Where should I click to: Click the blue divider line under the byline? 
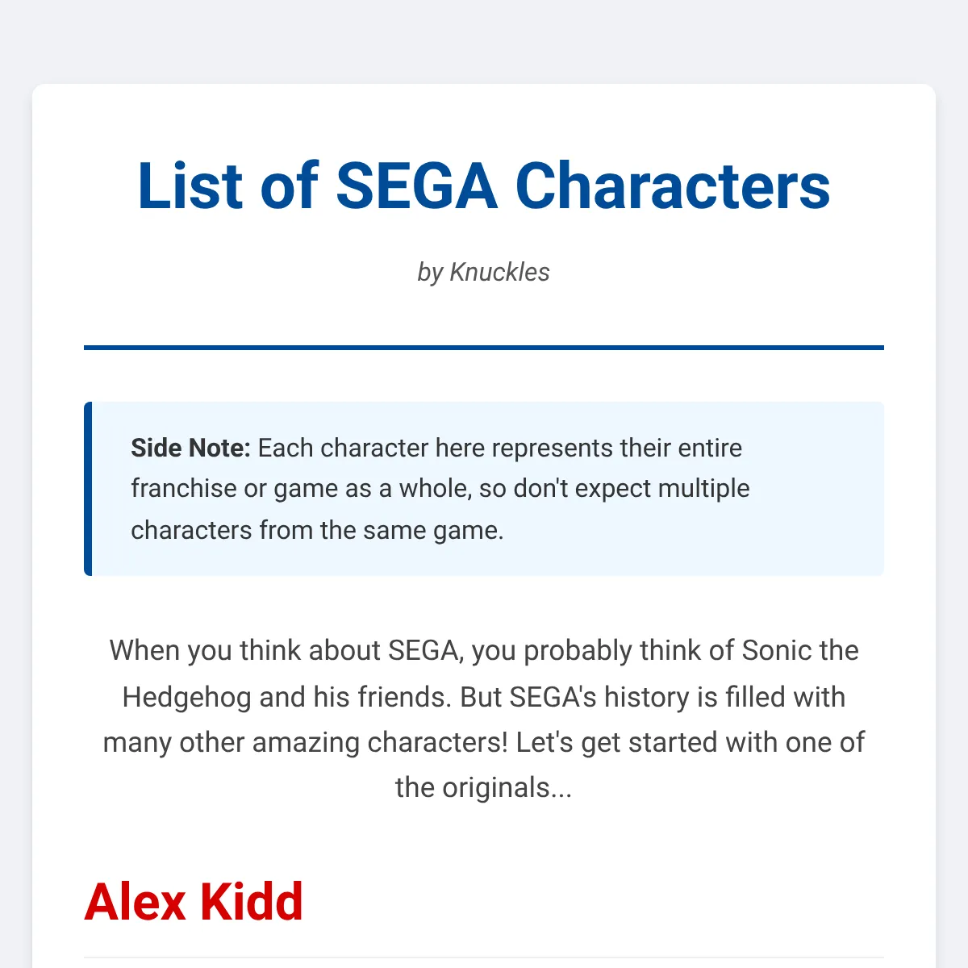(x=484, y=348)
